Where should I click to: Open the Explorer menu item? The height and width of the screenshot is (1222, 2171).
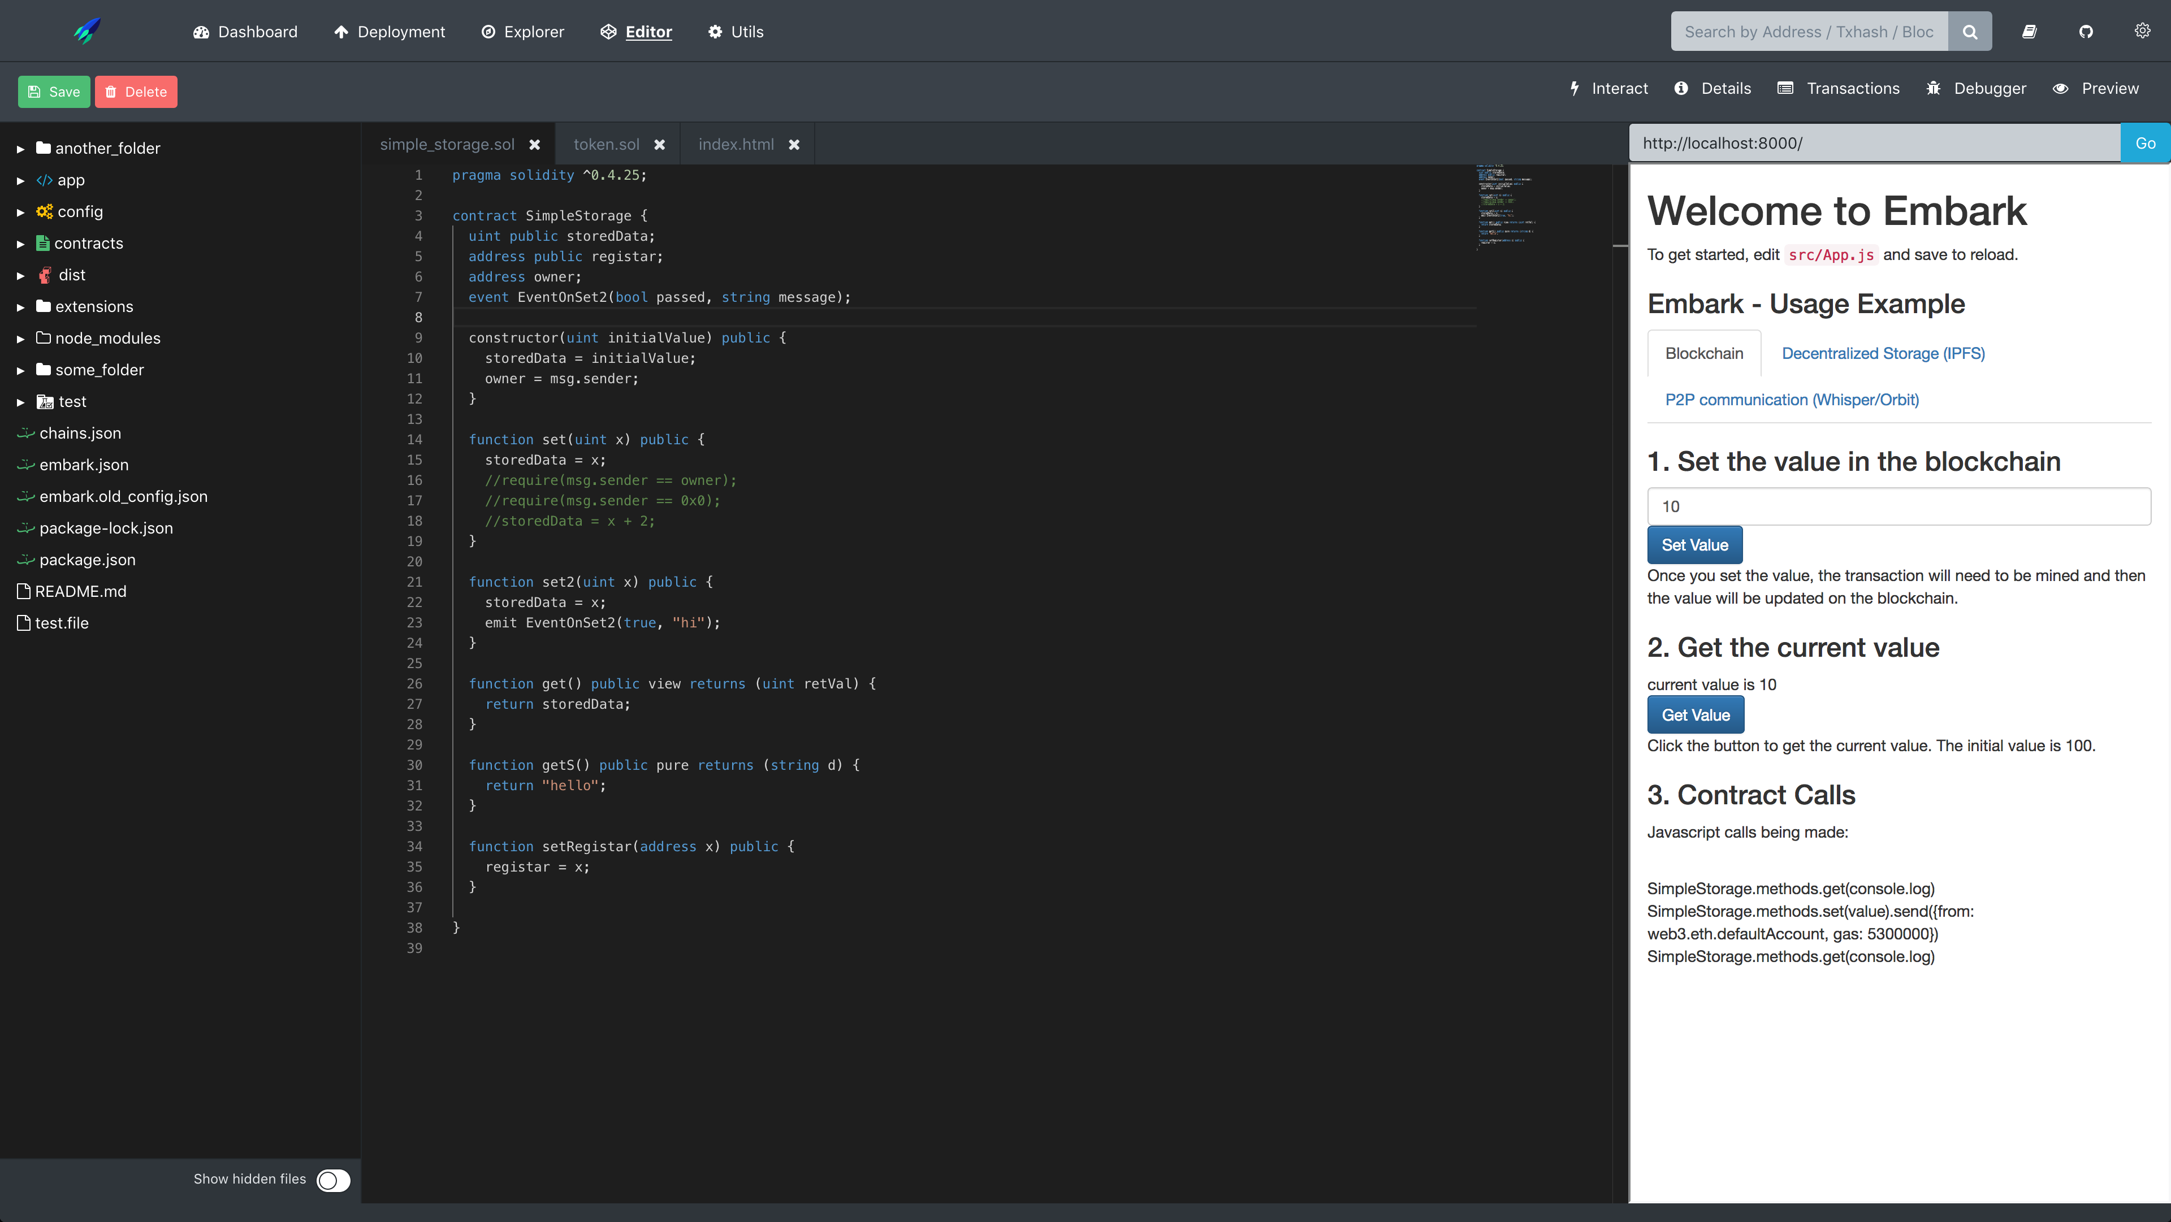pos(522,31)
